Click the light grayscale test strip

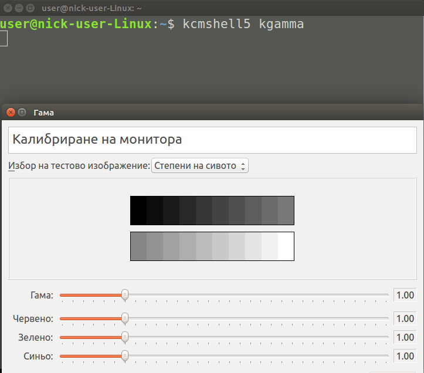[x=212, y=246]
